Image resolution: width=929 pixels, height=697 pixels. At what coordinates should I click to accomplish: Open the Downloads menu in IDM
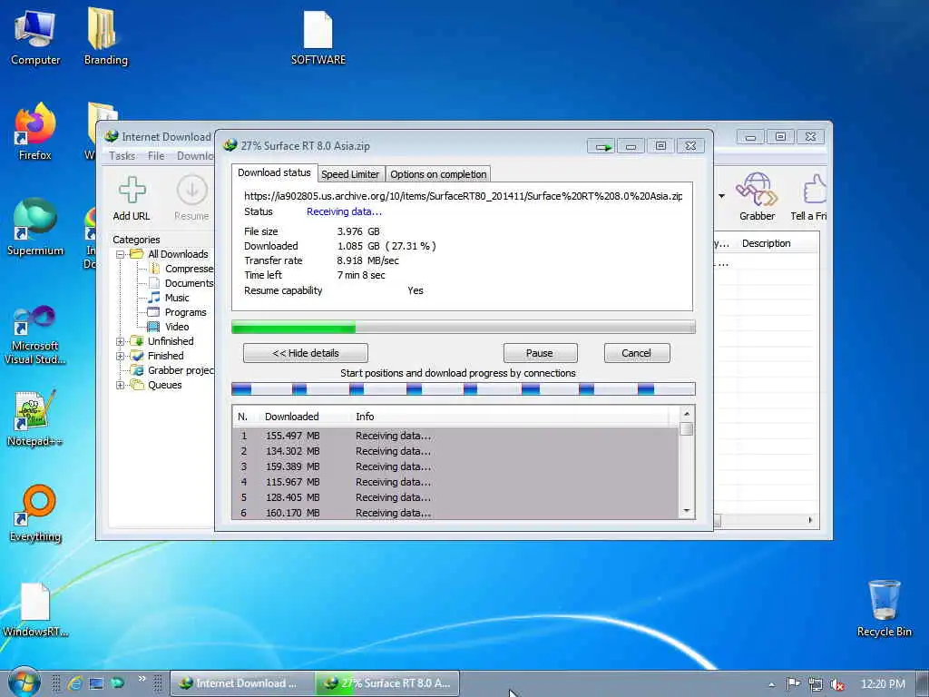coord(195,156)
